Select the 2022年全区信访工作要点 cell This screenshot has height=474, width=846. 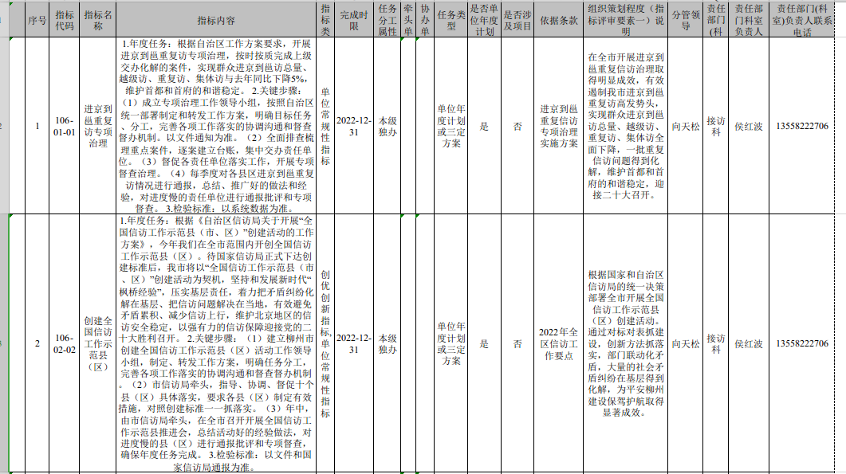click(x=558, y=343)
